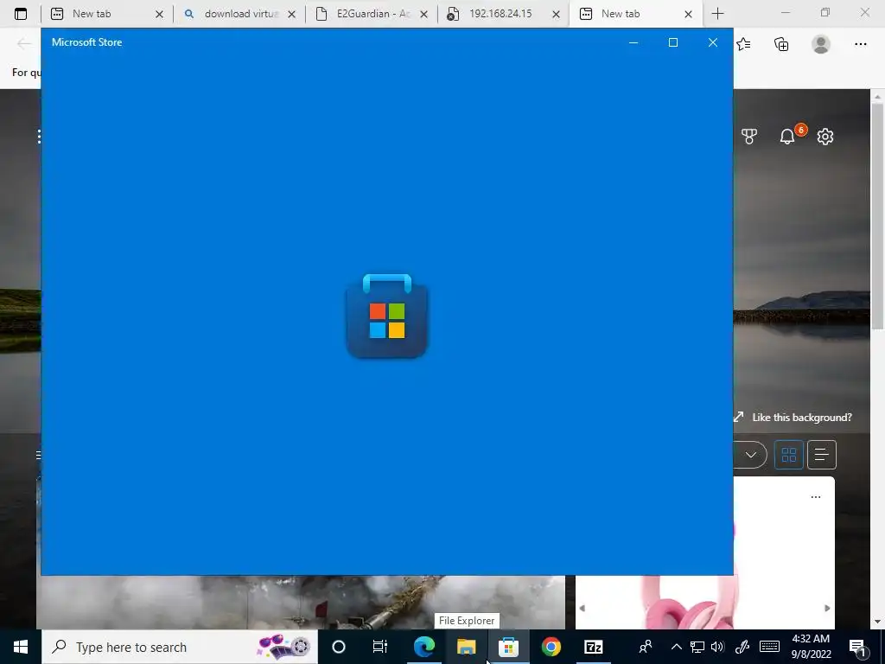This screenshot has height=664, width=885.
Task: Open People icon in system tray
Action: [x=645, y=647]
